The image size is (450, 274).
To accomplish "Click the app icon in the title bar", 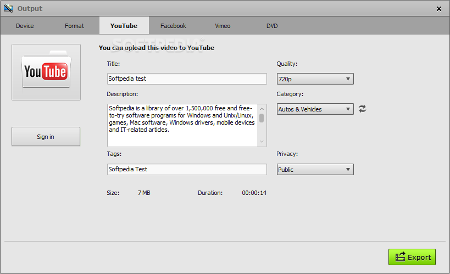I will pyautogui.click(x=8, y=8).
